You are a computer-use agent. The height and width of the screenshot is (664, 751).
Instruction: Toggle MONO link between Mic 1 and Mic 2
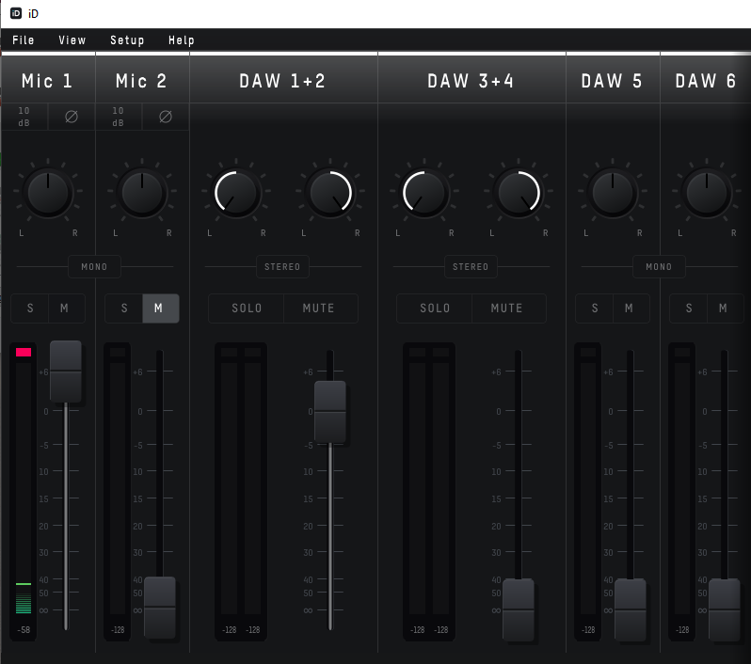[94, 267]
